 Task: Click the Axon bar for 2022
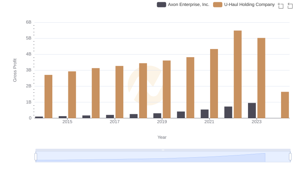tap(228, 112)
